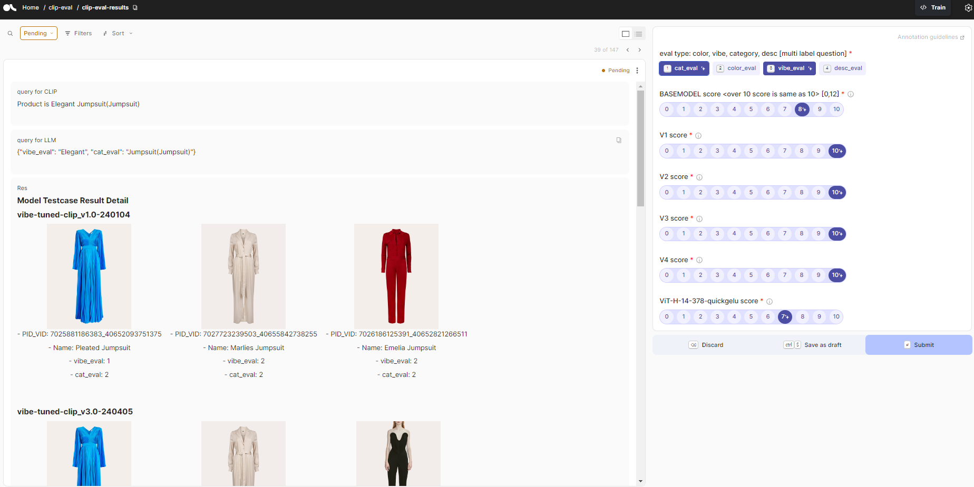Viewport: 974px width, 487px height.
Task: Toggle the desc_eval label
Action: point(843,68)
